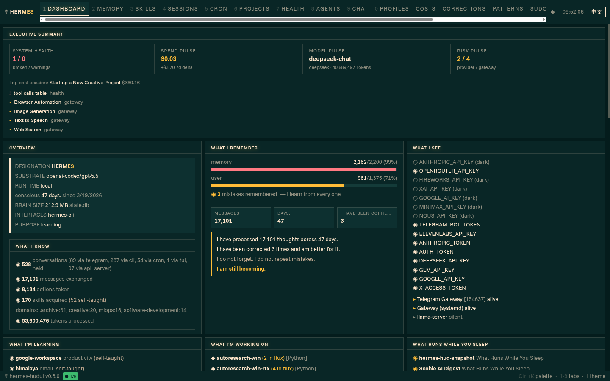Click the NOUS_API_KEY (dark) indicator
The width and height of the screenshot is (610, 381).
pos(416,216)
